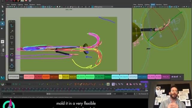Switch to four-pane layout icon
This screenshot has width=192, height=108.
(x=2, y=46)
